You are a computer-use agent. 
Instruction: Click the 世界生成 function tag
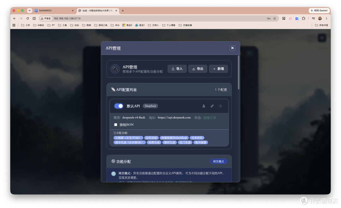[154, 142]
